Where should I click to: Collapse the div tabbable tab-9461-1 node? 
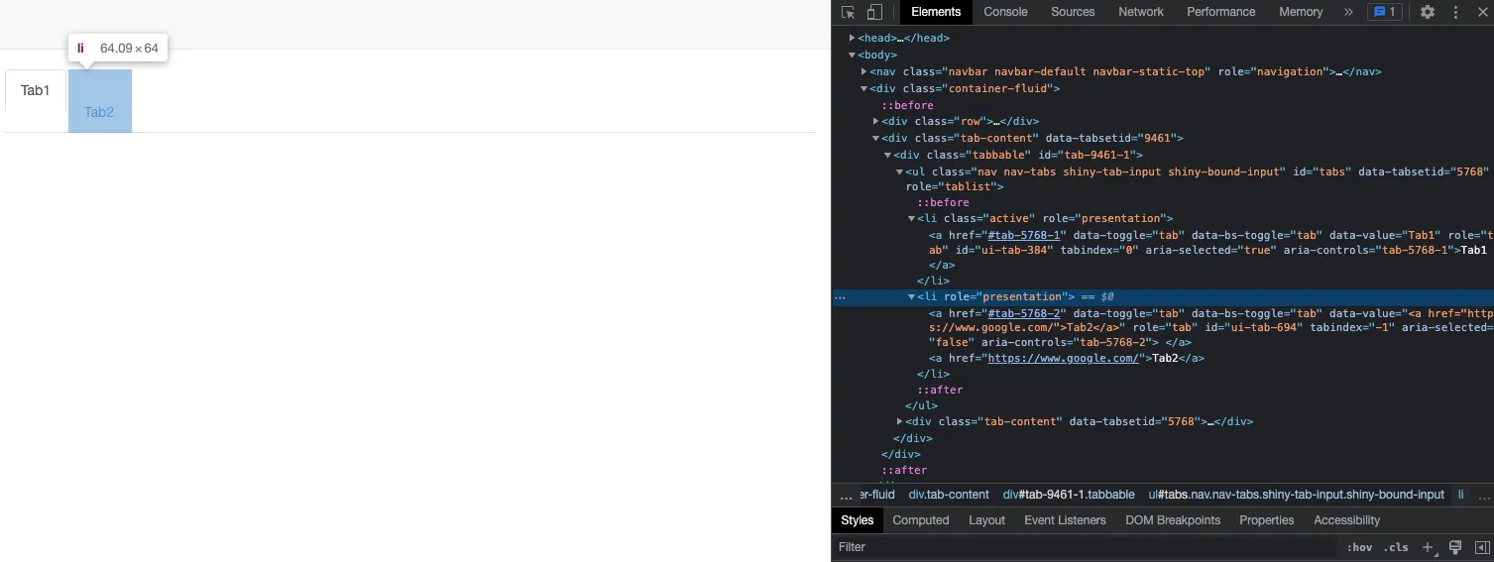(x=887, y=155)
